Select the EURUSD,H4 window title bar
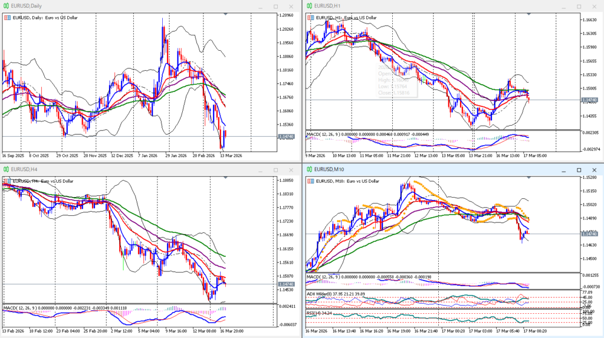604x338 pixels. click(118, 169)
